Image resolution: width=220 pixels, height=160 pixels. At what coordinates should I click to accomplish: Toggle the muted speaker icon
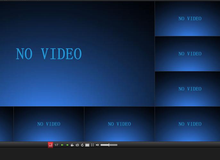tap(97, 145)
